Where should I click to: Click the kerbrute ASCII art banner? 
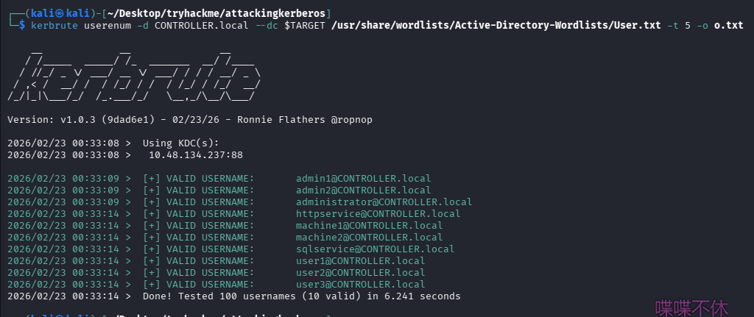tap(133, 76)
